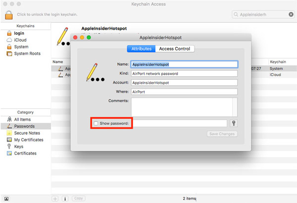
Task: Select the Certificates category
Action: pos(26,153)
